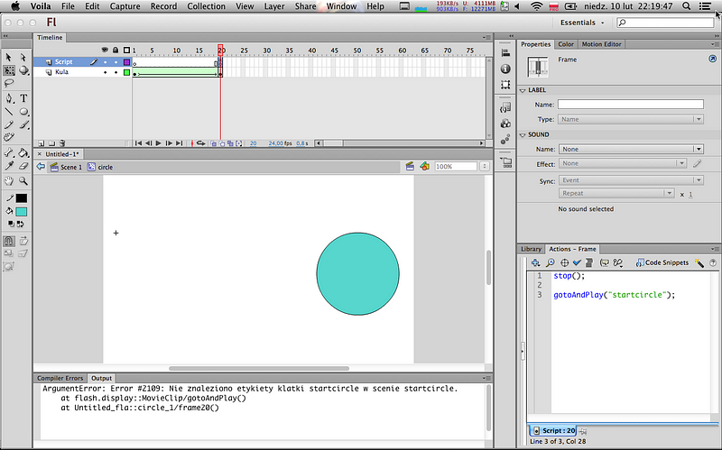
Task: Select the Paint Bucket tool
Action: [23, 152]
